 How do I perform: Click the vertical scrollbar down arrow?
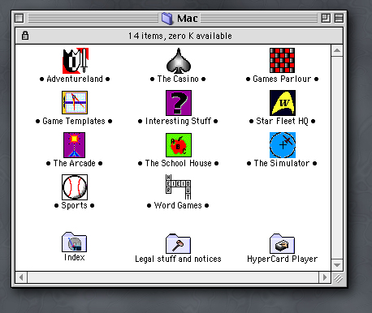tap(337, 265)
